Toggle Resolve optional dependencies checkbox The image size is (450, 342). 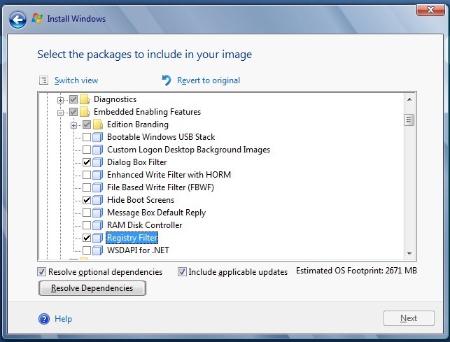[41, 272]
